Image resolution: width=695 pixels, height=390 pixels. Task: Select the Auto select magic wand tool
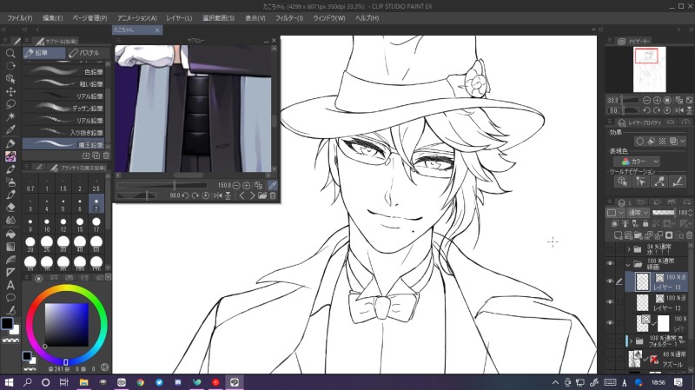tap(10, 116)
